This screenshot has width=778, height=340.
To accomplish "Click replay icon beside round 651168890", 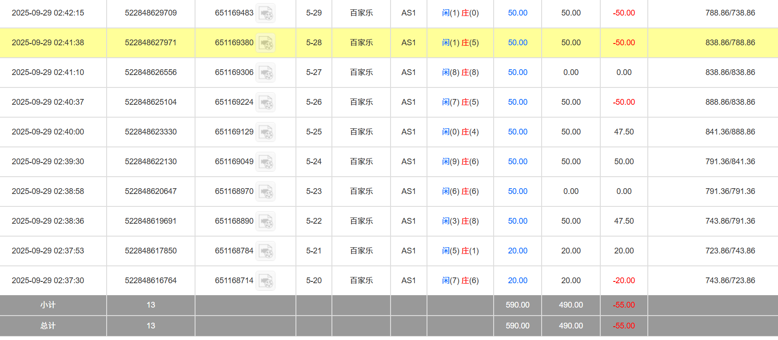I will click(266, 221).
